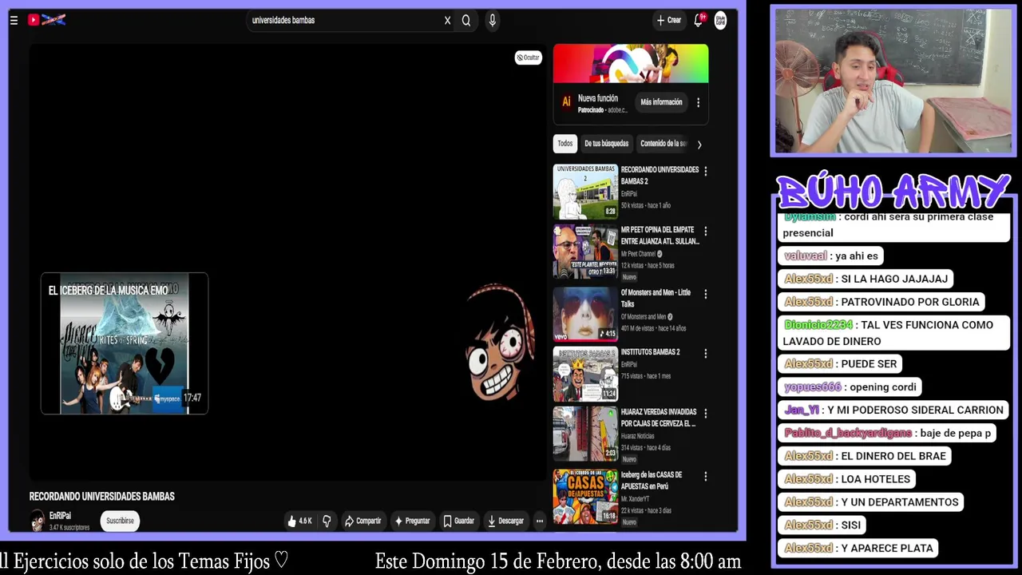This screenshot has height=575, width=1022.
Task: Click the 'INSTITUTOS BAMBAS 2' title
Action: pyautogui.click(x=651, y=352)
